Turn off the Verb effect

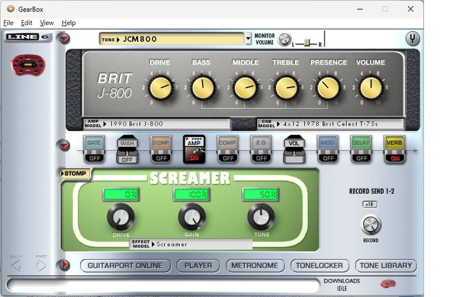coord(394,149)
